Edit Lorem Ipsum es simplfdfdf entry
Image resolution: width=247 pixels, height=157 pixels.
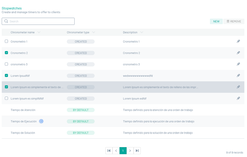[x=238, y=98]
